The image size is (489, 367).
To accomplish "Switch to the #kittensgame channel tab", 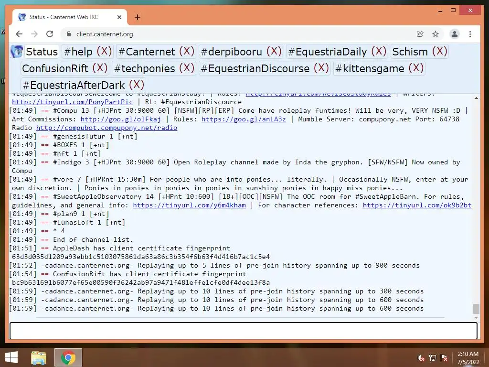I will pos(370,68).
